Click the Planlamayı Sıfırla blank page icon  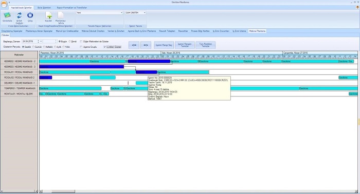pos(61,15)
